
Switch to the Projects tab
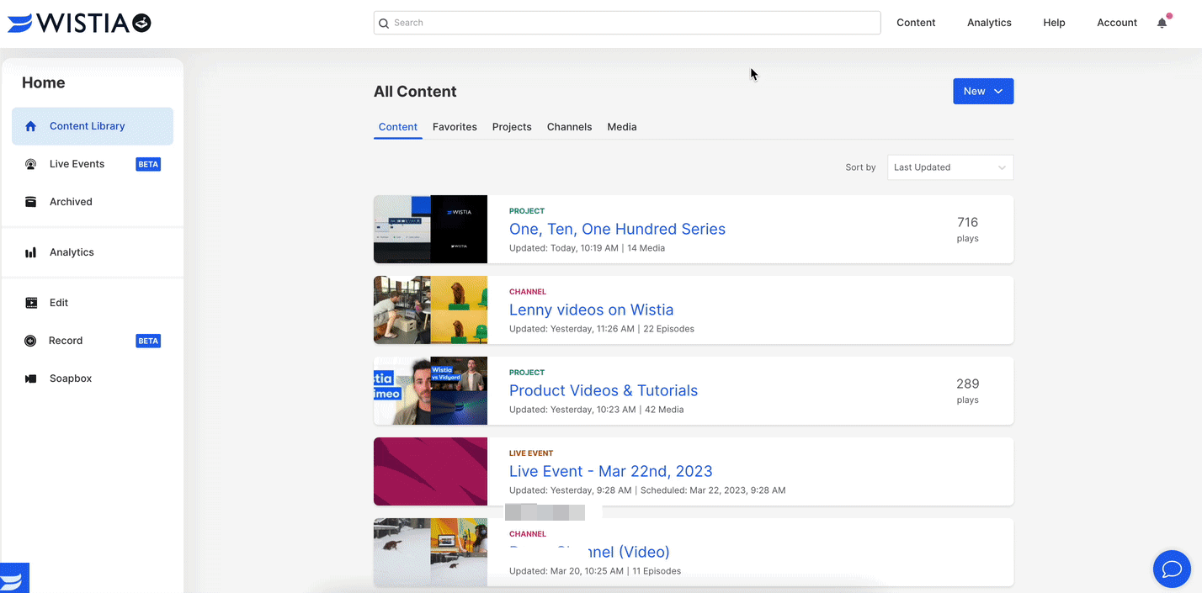(x=512, y=127)
